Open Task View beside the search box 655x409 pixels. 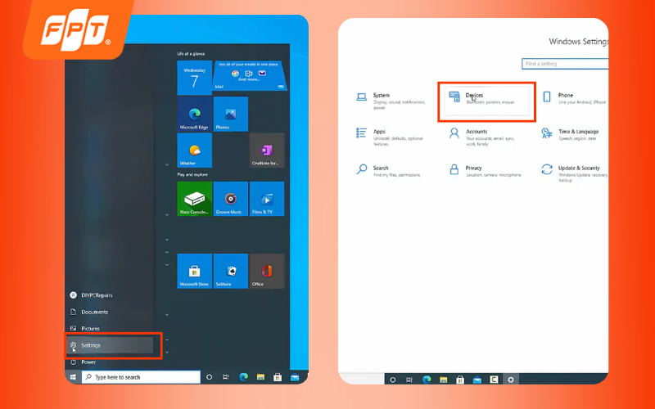[x=226, y=377]
